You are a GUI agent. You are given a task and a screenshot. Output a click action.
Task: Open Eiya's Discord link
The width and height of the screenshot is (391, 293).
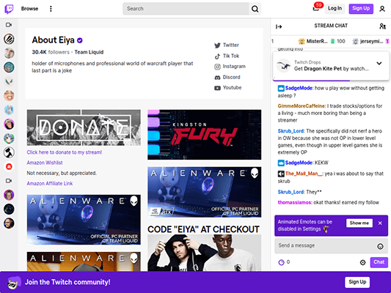click(x=227, y=77)
